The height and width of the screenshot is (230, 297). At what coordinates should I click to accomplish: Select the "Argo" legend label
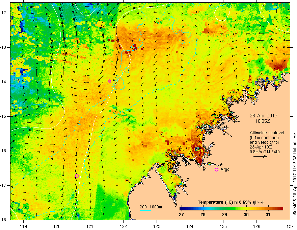225,169
